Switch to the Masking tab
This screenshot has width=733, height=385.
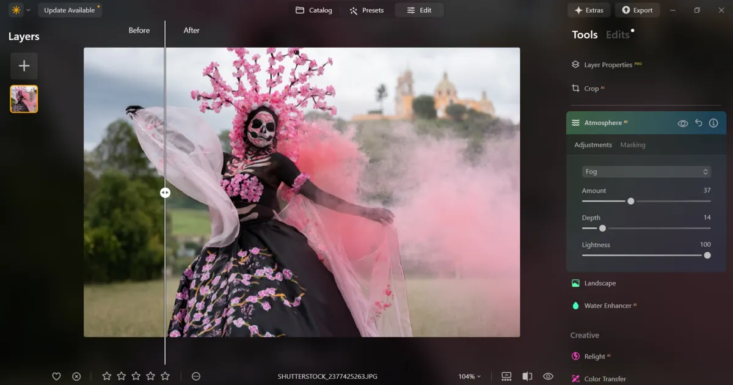point(633,145)
